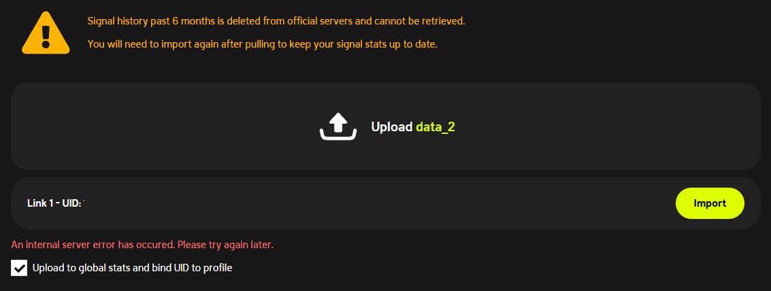This screenshot has height=291, width=771.
Task: Start importing with the yellow Import button
Action: point(710,203)
